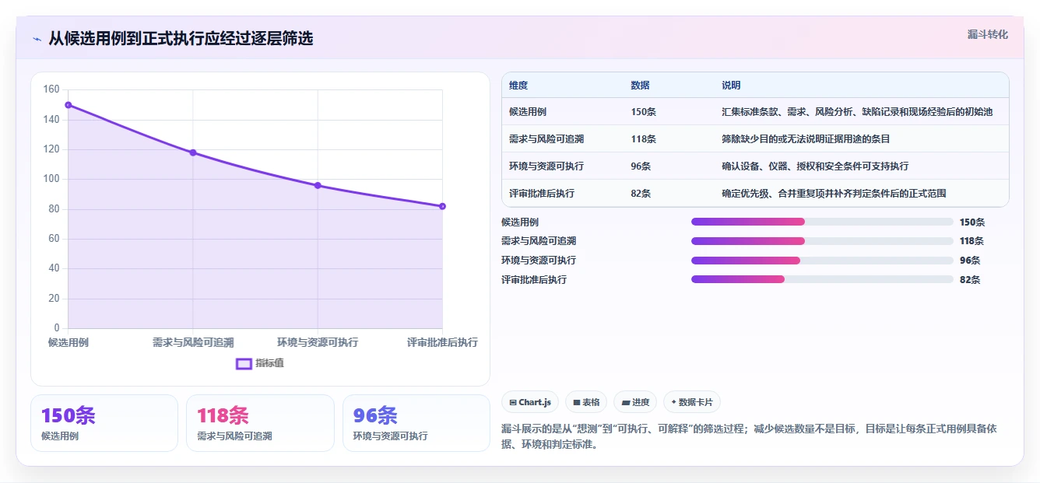Click the lightning icon beside the title

[37, 39]
